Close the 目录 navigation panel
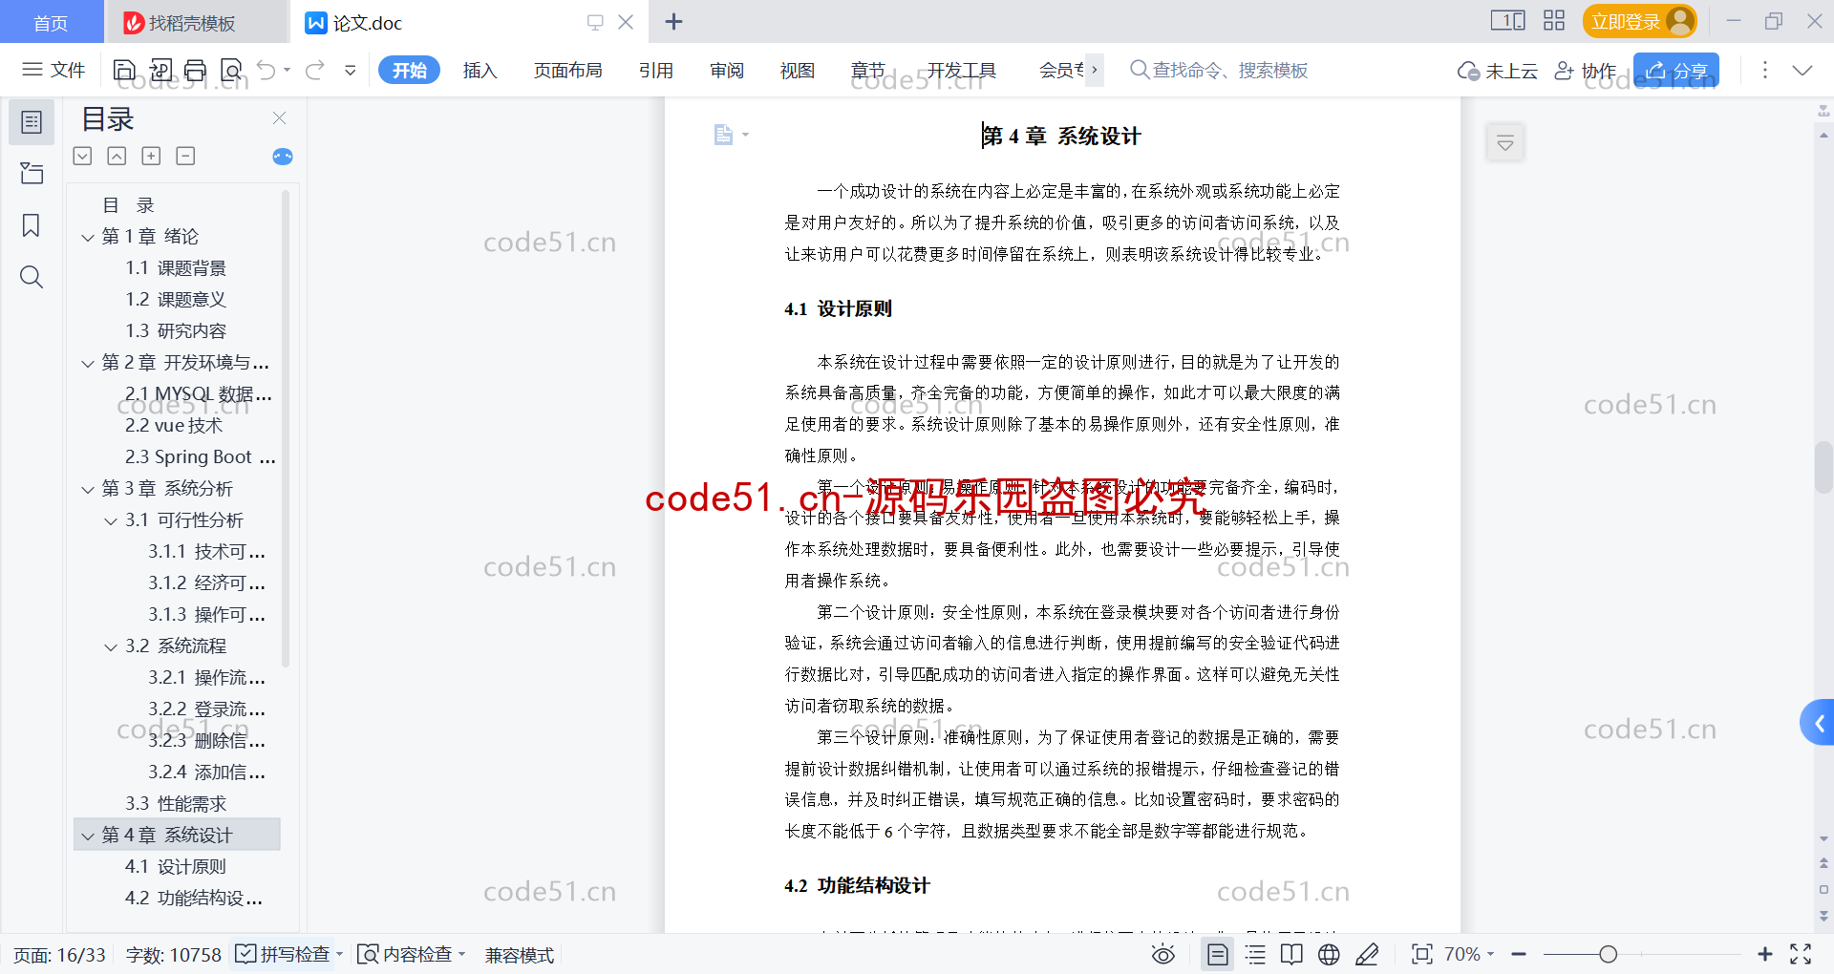 click(279, 117)
